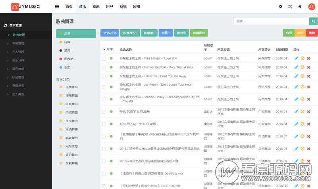Check the box for Mike Mareen - Love Spy
The width and height of the screenshot is (318, 189).
tap(104, 58)
